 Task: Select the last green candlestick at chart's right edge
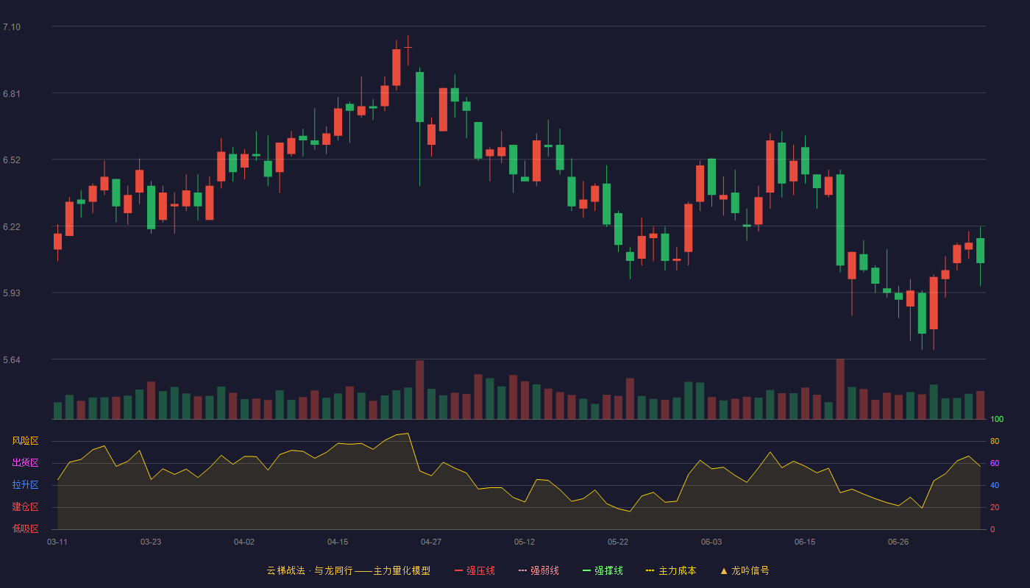[x=980, y=251]
